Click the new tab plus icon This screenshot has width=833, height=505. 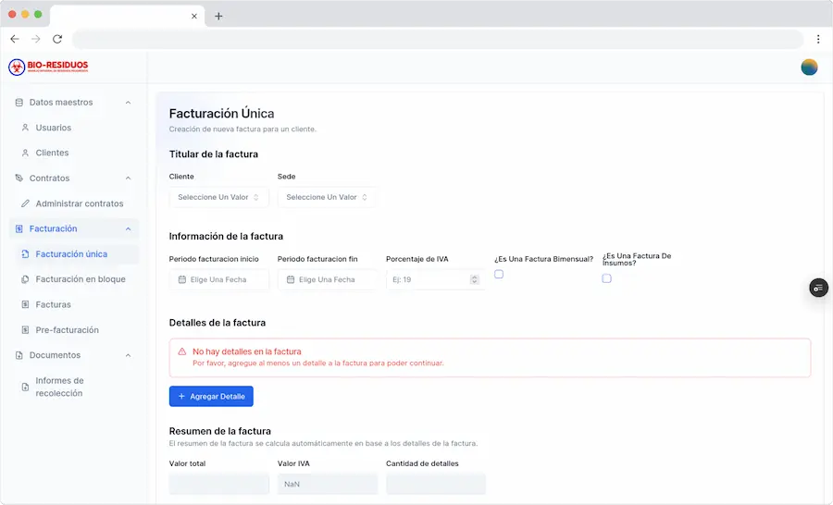click(x=218, y=16)
